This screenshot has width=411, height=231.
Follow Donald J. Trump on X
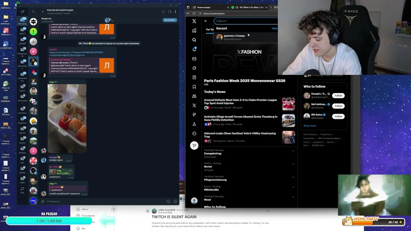pyautogui.click(x=338, y=96)
